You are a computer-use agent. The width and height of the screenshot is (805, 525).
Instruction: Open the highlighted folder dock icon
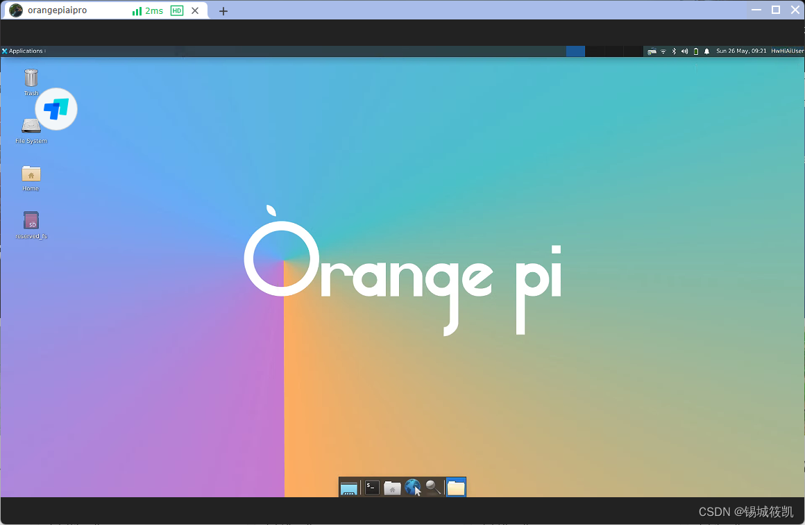pos(455,487)
